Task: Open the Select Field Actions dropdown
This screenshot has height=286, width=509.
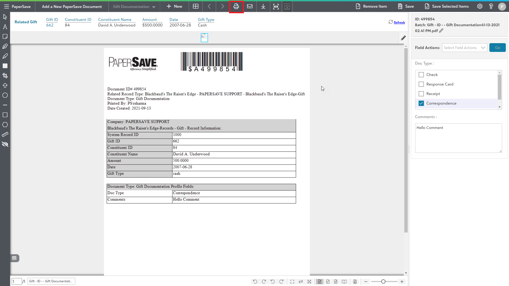Action: (x=464, y=48)
